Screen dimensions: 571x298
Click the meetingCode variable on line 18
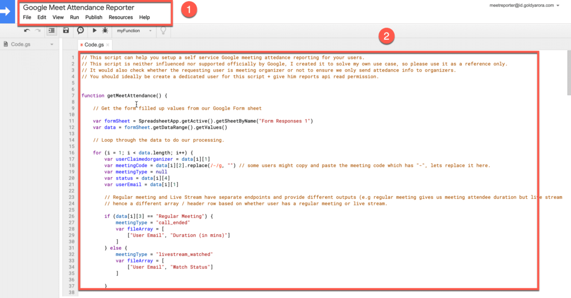click(x=131, y=166)
